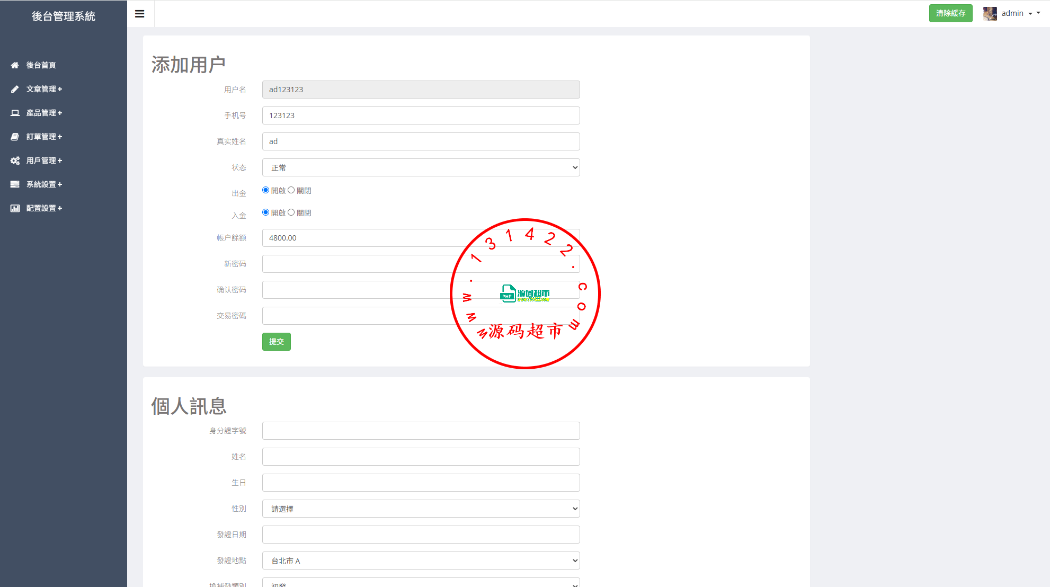Screen dimensions: 1050x587
Task: Click the gears icon for 用戶管理
Action: tap(15, 161)
